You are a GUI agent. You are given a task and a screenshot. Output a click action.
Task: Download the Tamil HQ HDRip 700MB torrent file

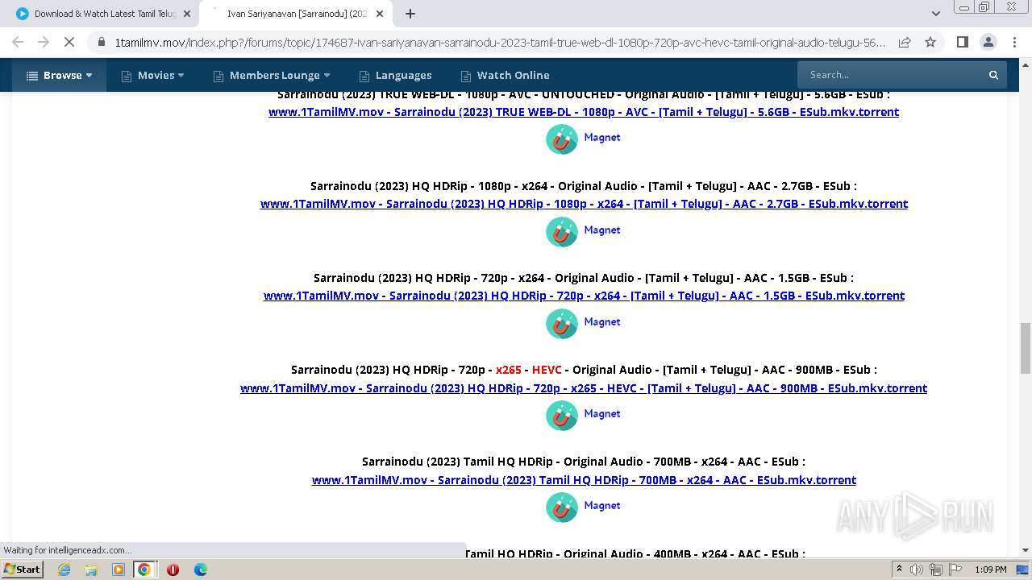coord(584,480)
